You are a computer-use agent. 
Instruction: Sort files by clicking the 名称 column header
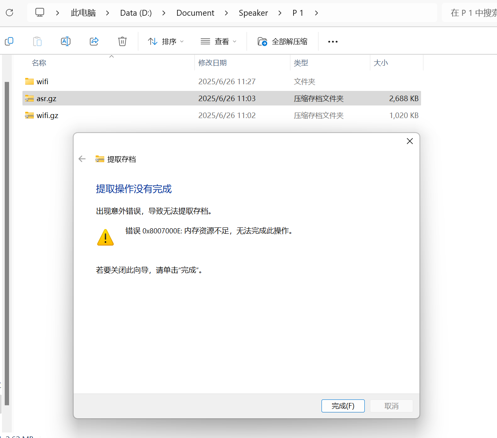tap(39, 63)
